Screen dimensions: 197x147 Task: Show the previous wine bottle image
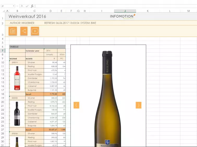click(76, 105)
